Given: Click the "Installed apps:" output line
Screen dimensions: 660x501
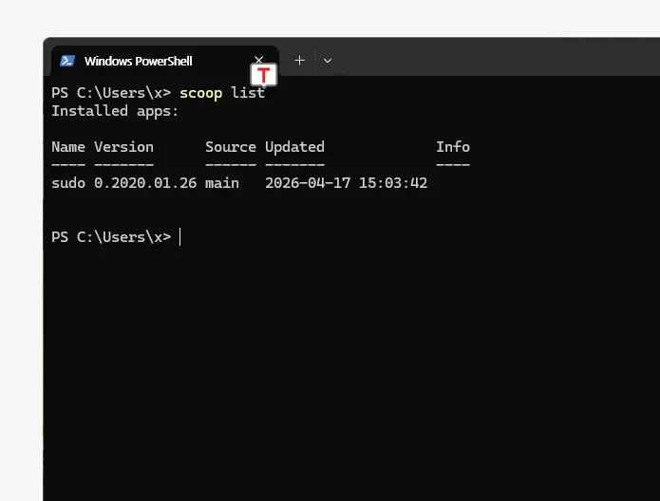Looking at the screenshot, I should [x=115, y=111].
